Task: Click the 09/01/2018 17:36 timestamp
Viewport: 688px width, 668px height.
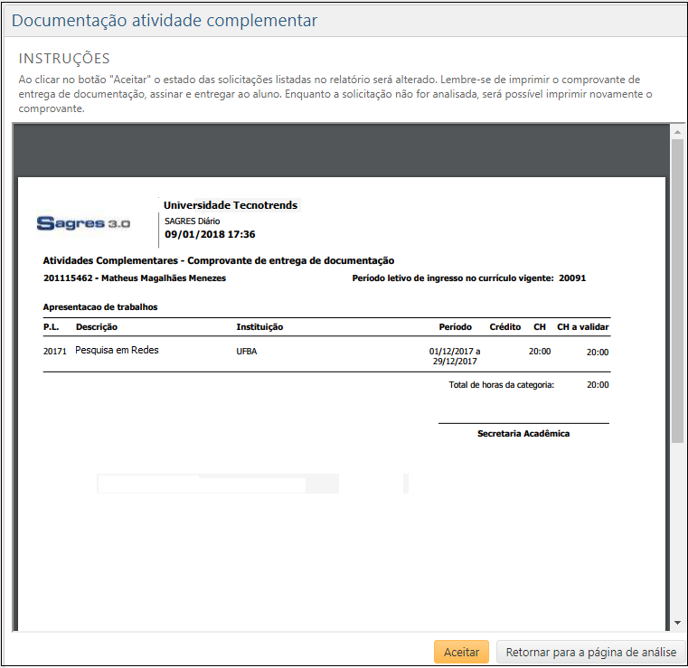Action: [x=210, y=234]
